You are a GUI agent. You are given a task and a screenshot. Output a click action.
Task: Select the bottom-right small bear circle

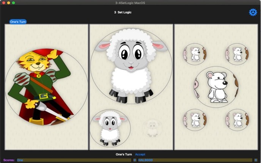(237, 119)
